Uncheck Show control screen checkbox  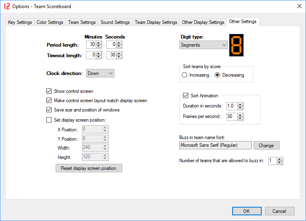(50, 91)
